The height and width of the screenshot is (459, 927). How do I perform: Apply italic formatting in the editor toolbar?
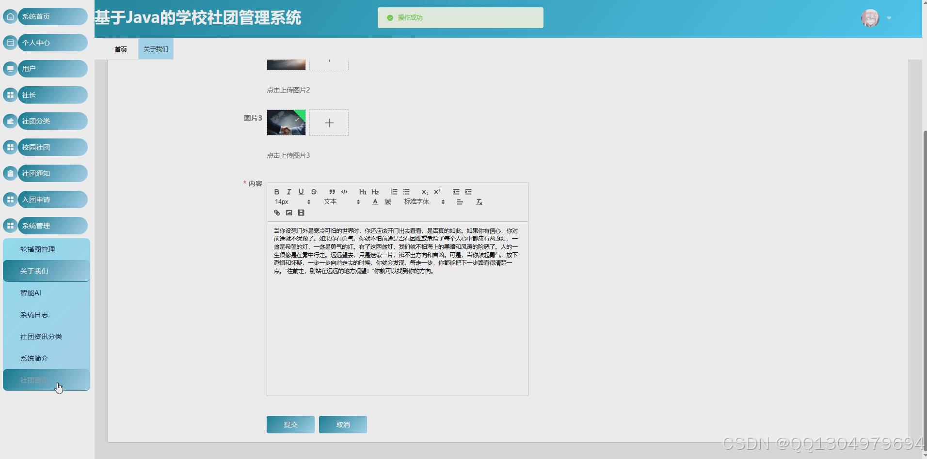289,192
